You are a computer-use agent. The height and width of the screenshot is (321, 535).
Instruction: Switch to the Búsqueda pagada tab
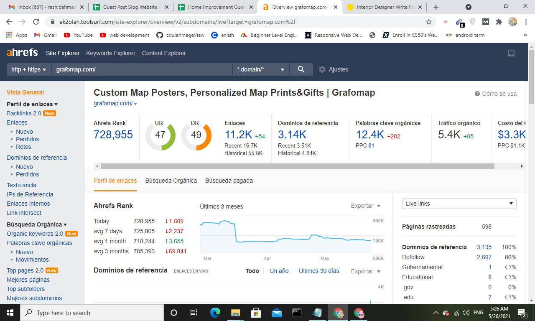tap(229, 181)
